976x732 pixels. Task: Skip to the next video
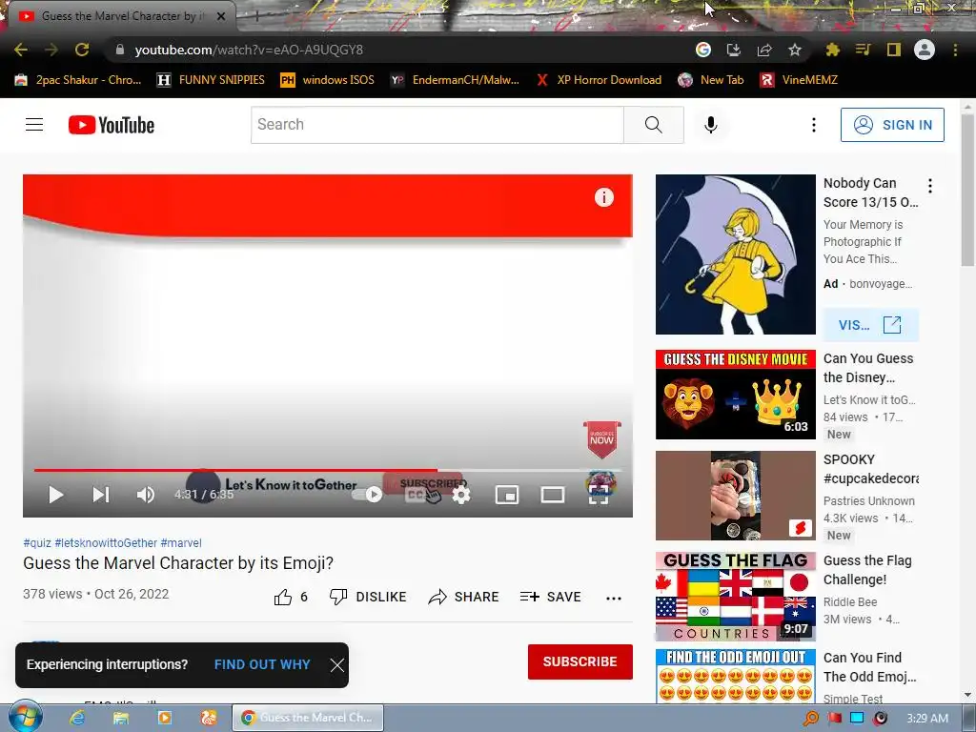(x=101, y=495)
